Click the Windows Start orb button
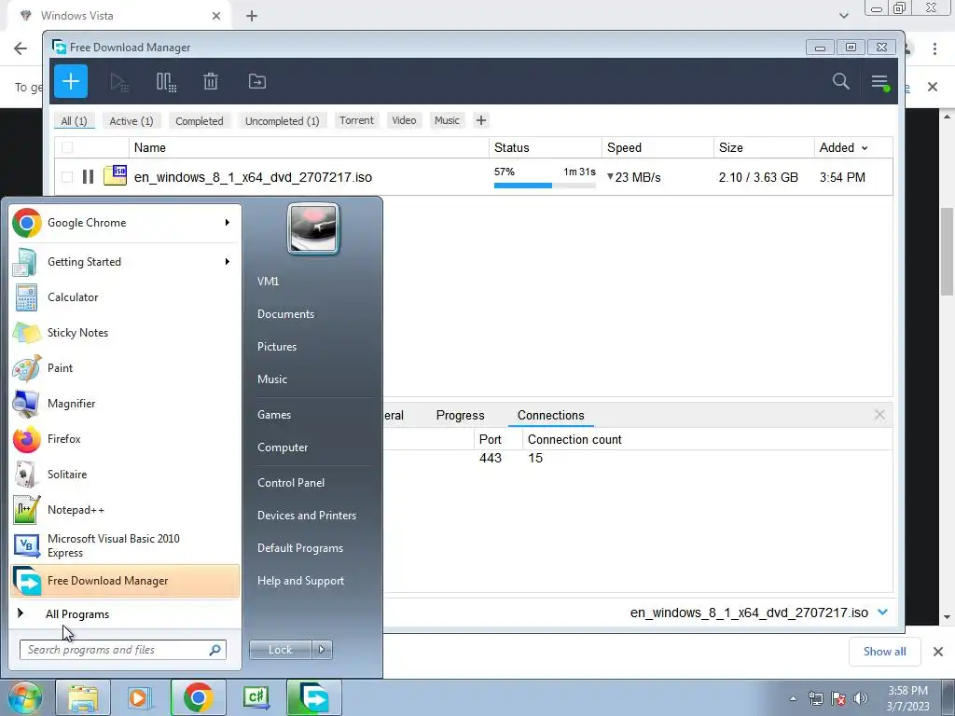 24,697
